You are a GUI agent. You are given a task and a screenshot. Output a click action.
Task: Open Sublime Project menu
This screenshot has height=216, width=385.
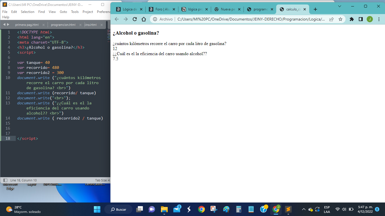(88, 12)
